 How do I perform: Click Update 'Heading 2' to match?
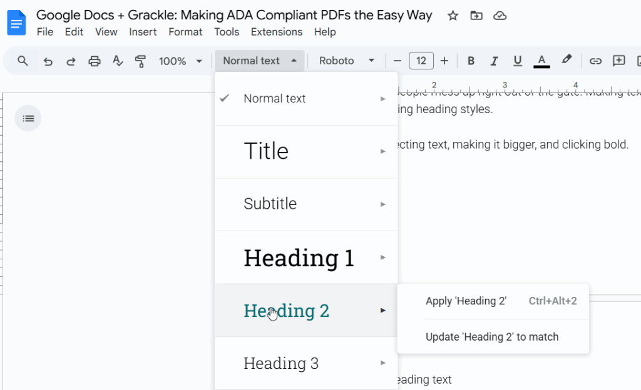[x=491, y=337]
